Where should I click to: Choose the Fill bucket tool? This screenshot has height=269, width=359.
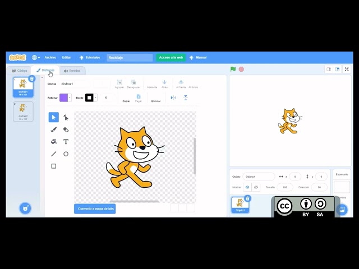pyautogui.click(x=54, y=142)
